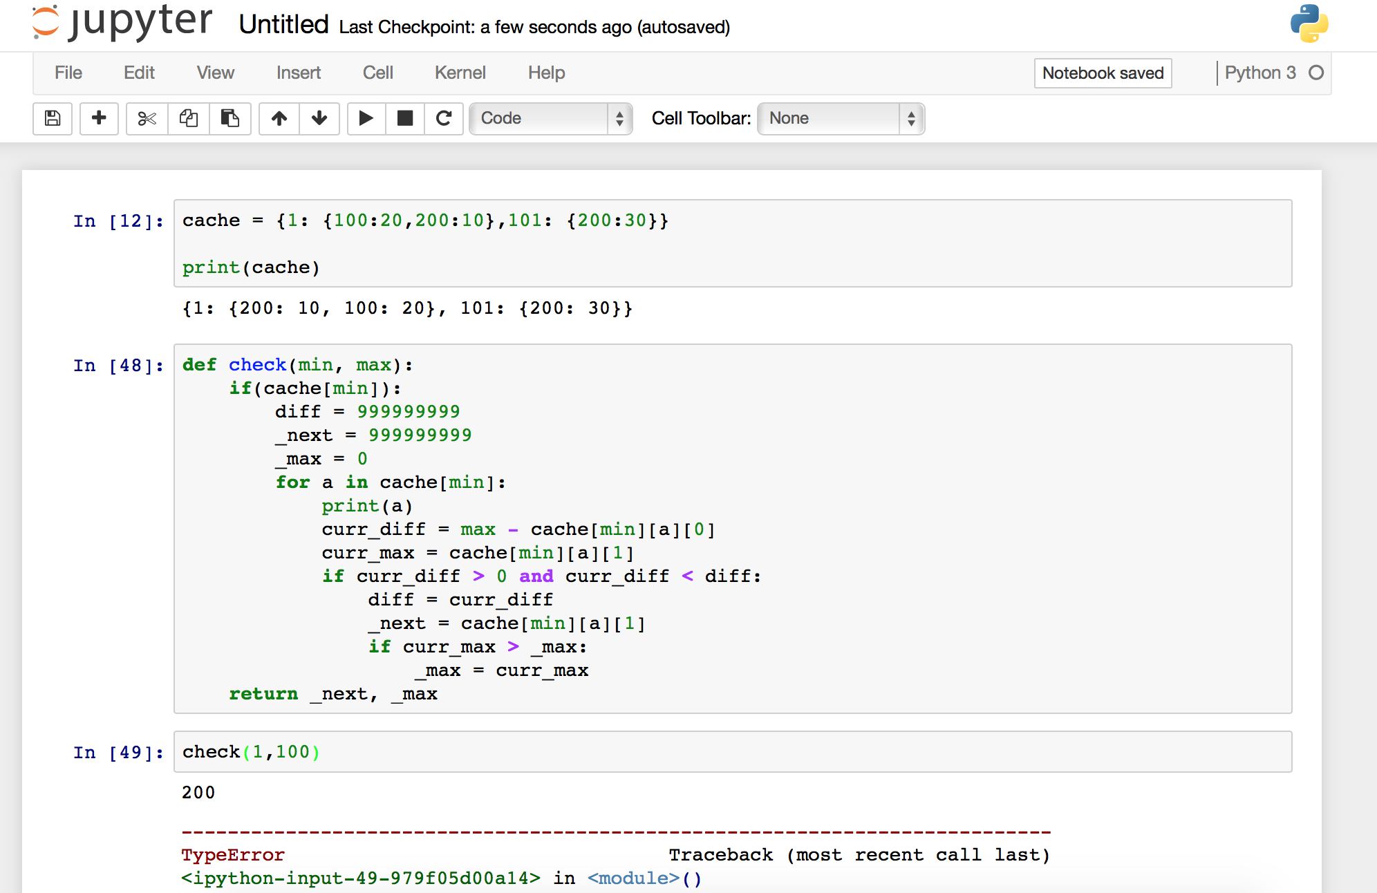
Task: Move selected cell down with arrow icon
Action: (x=319, y=118)
